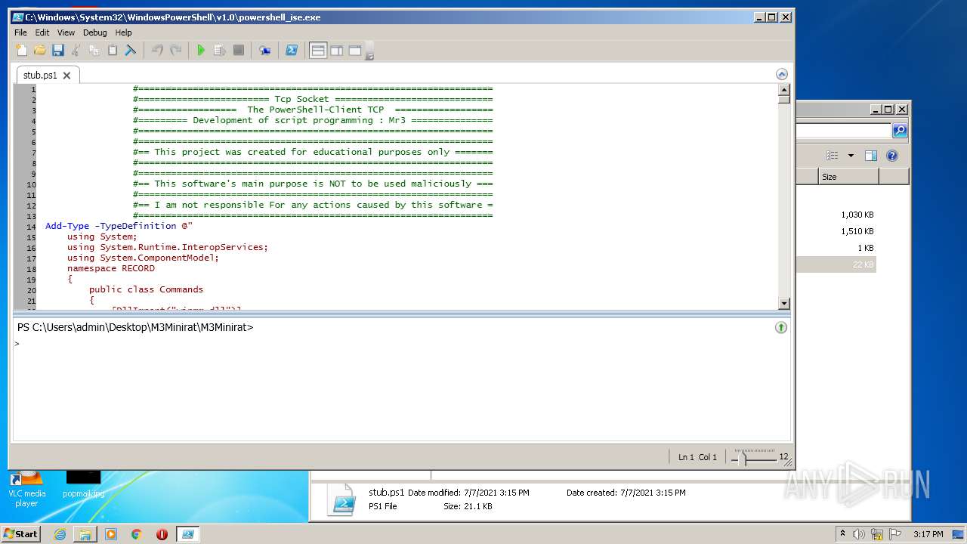Clear the output pane
This screenshot has width=967, height=544.
point(130,51)
